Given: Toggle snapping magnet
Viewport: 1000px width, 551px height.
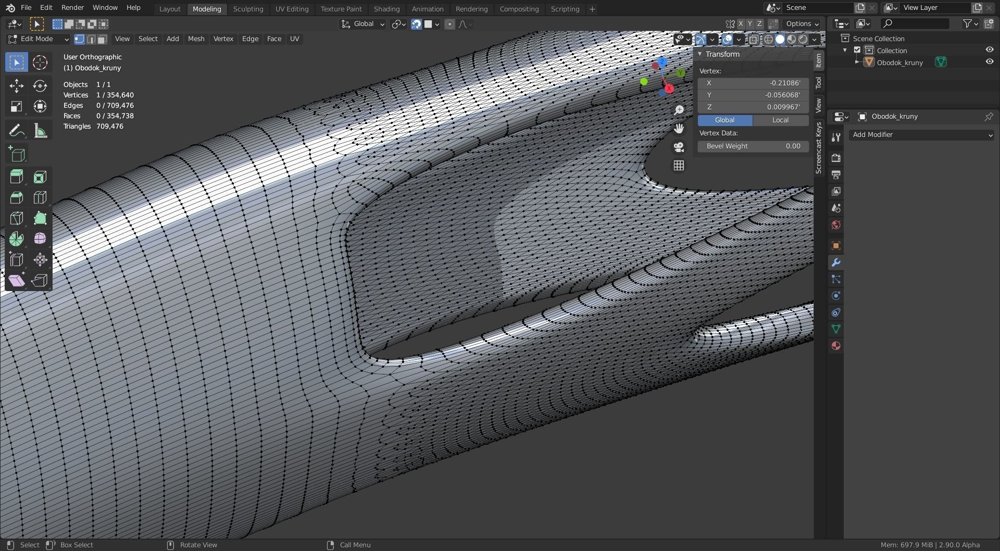Looking at the screenshot, I should 416,24.
